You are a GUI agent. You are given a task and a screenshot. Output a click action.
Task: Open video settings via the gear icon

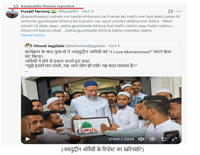152,139
